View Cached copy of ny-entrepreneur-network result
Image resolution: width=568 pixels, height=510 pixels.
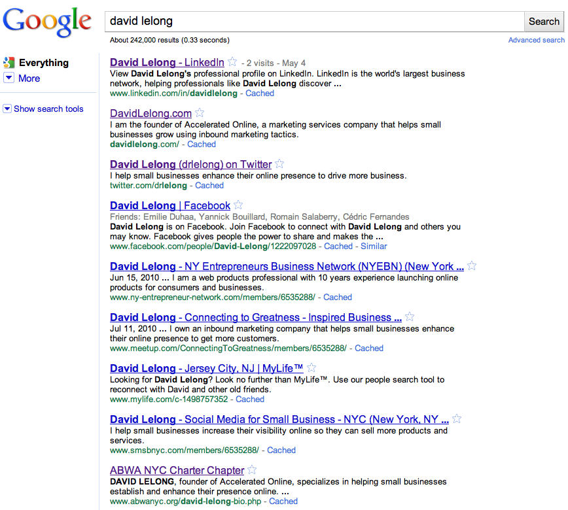(x=338, y=297)
